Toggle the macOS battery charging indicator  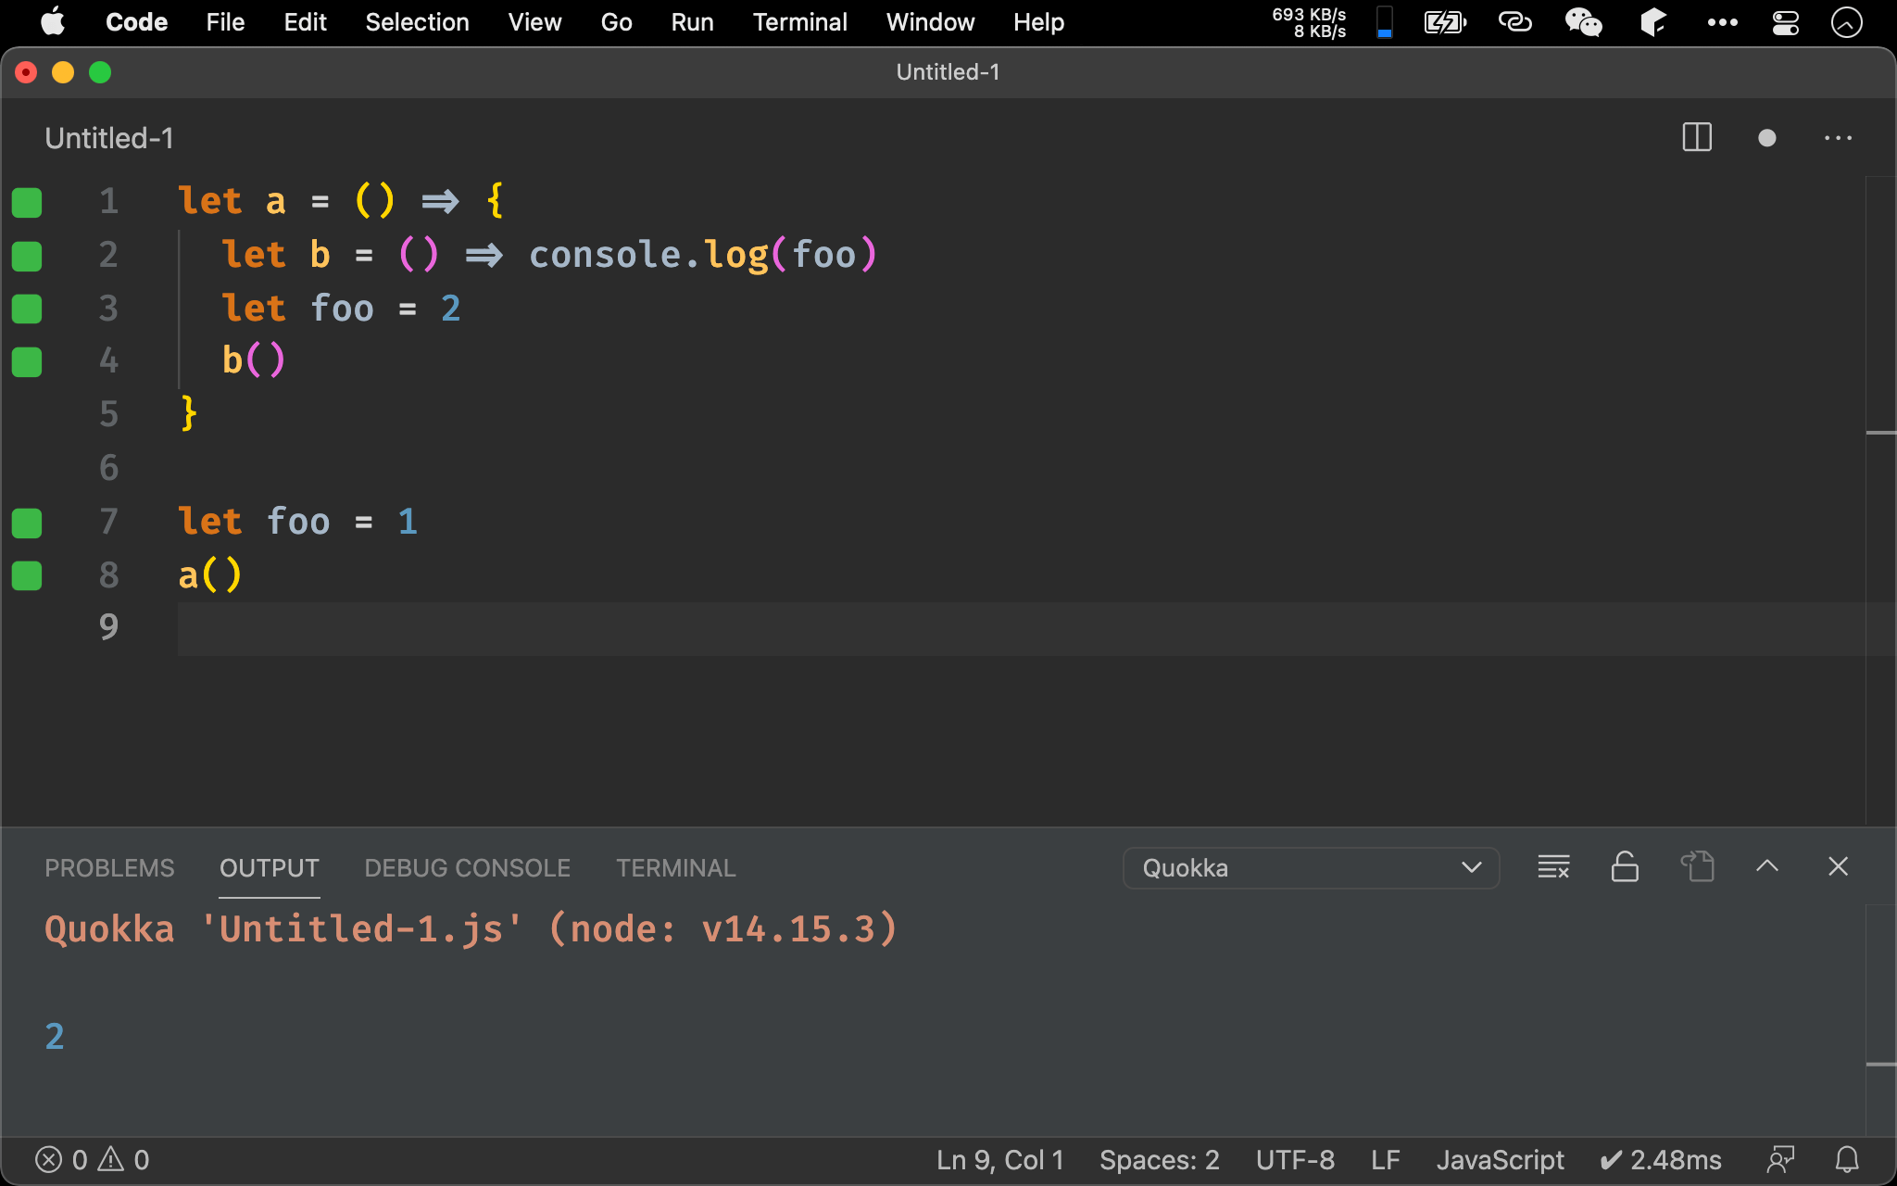1442,20
